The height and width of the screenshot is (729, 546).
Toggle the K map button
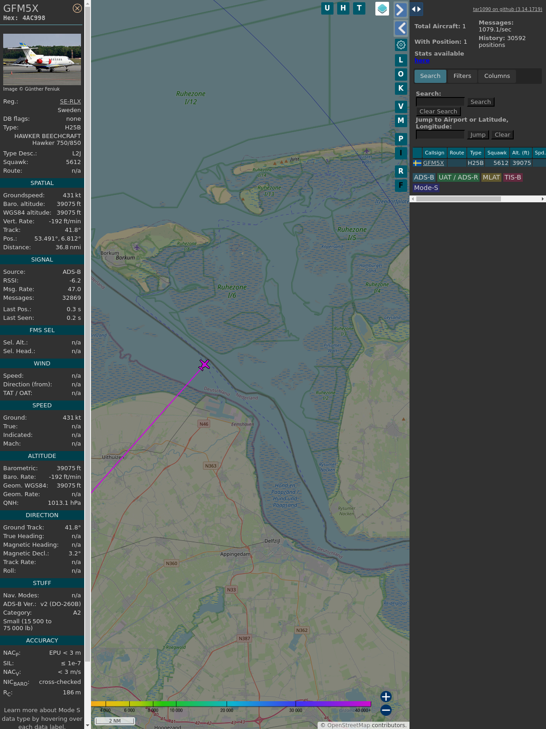pyautogui.click(x=401, y=88)
